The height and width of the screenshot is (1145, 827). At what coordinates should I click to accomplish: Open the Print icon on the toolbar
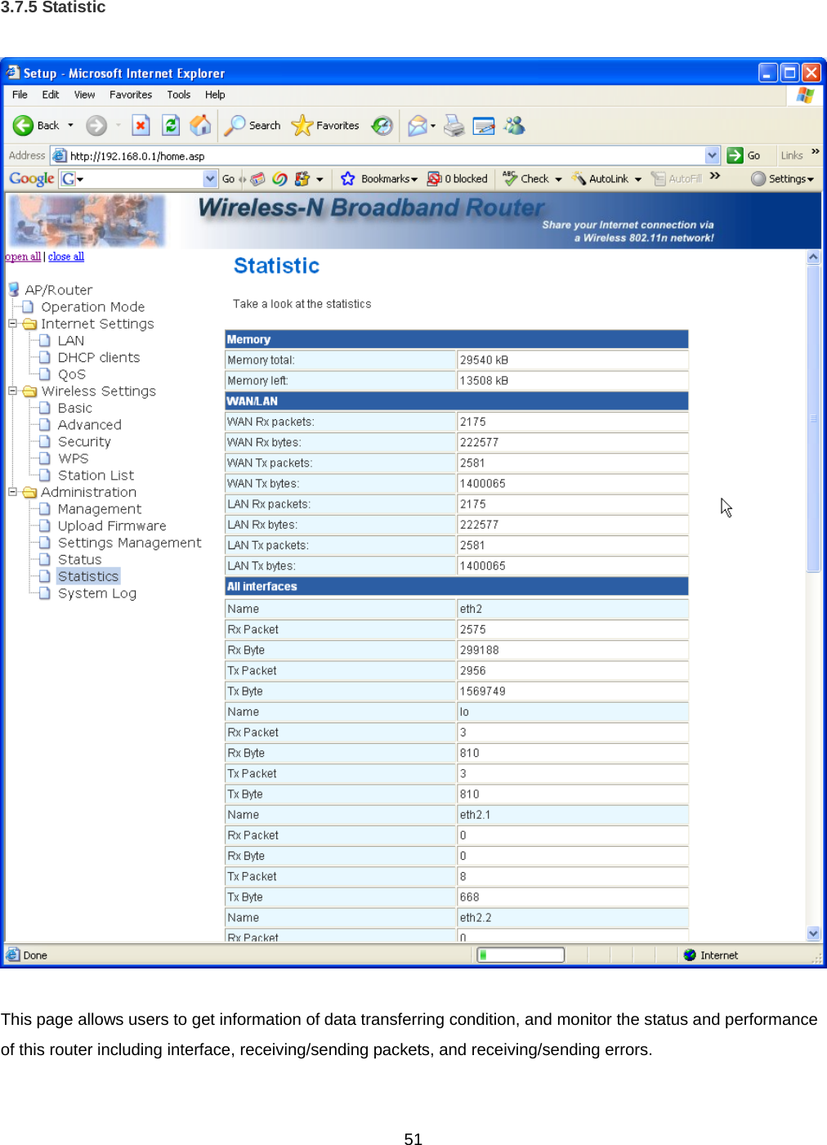coord(454,125)
